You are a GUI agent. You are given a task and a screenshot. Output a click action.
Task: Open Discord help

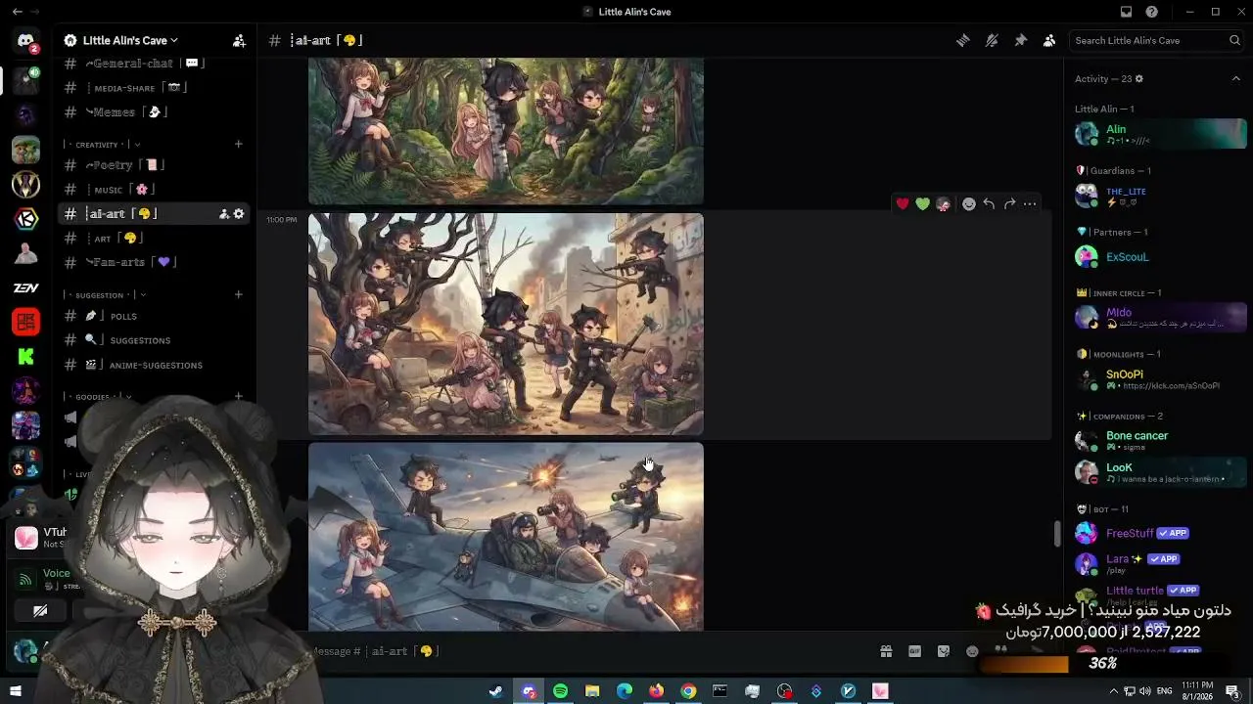tap(1152, 12)
